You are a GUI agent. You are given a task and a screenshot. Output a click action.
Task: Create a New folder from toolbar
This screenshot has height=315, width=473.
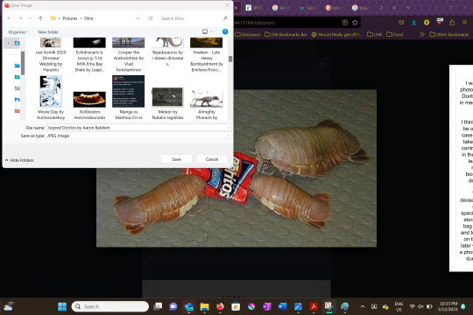[x=48, y=32]
